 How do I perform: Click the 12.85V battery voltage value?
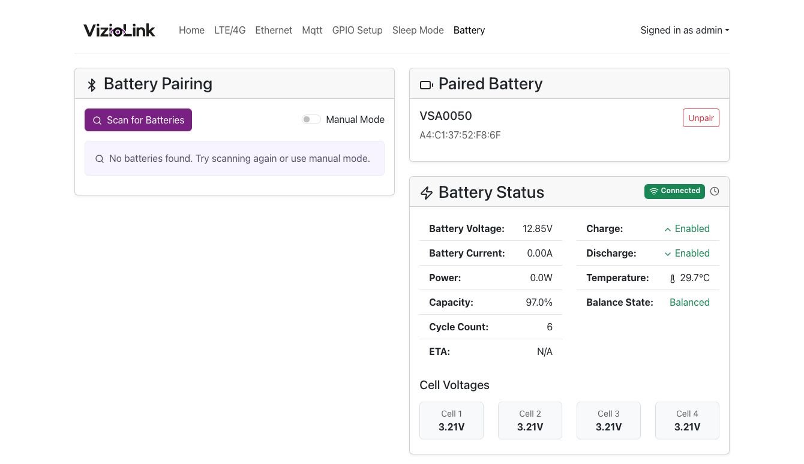[x=538, y=228]
